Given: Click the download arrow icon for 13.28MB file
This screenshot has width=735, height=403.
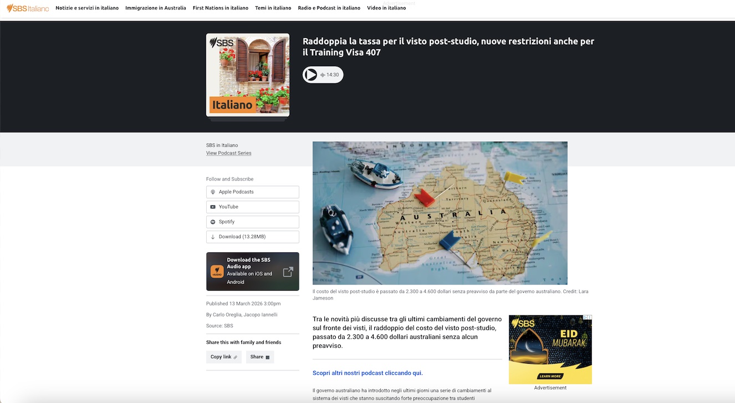Looking at the screenshot, I should click(213, 237).
